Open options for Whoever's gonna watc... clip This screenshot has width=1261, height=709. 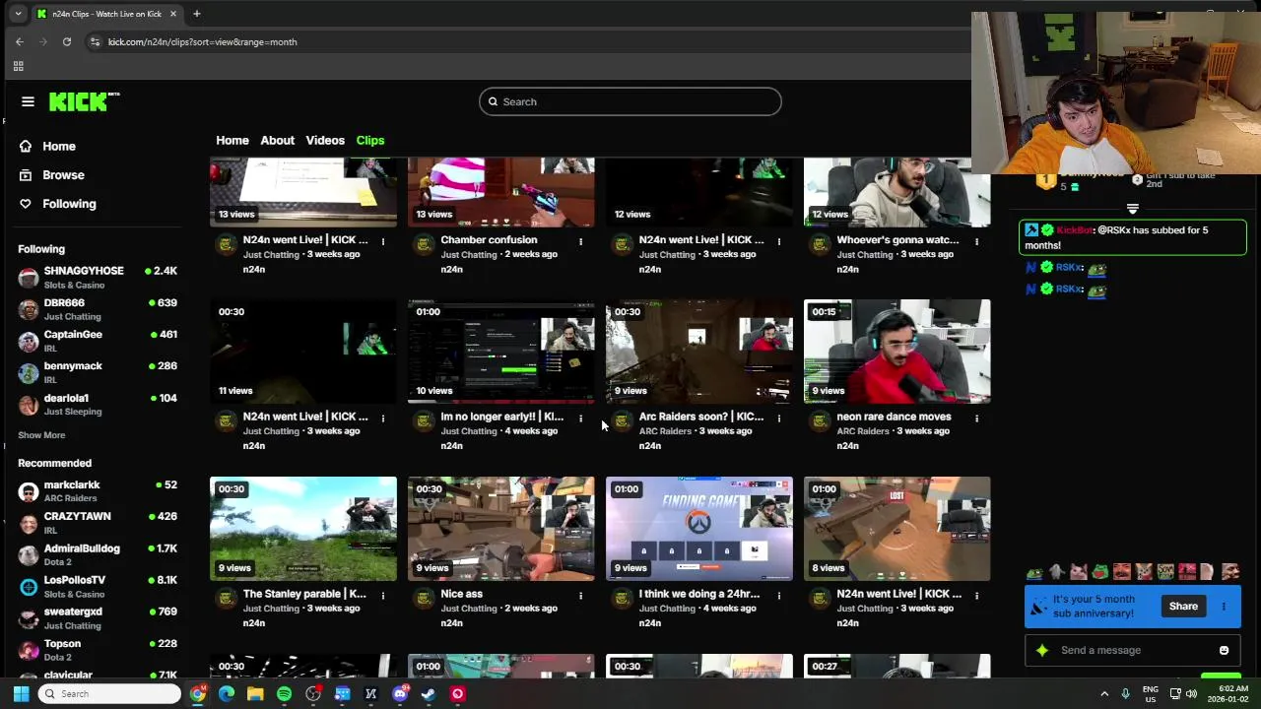976,241
